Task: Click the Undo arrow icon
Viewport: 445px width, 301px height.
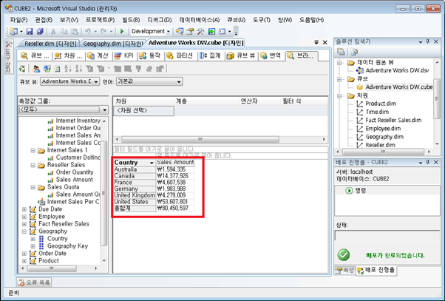Action: coord(88,31)
